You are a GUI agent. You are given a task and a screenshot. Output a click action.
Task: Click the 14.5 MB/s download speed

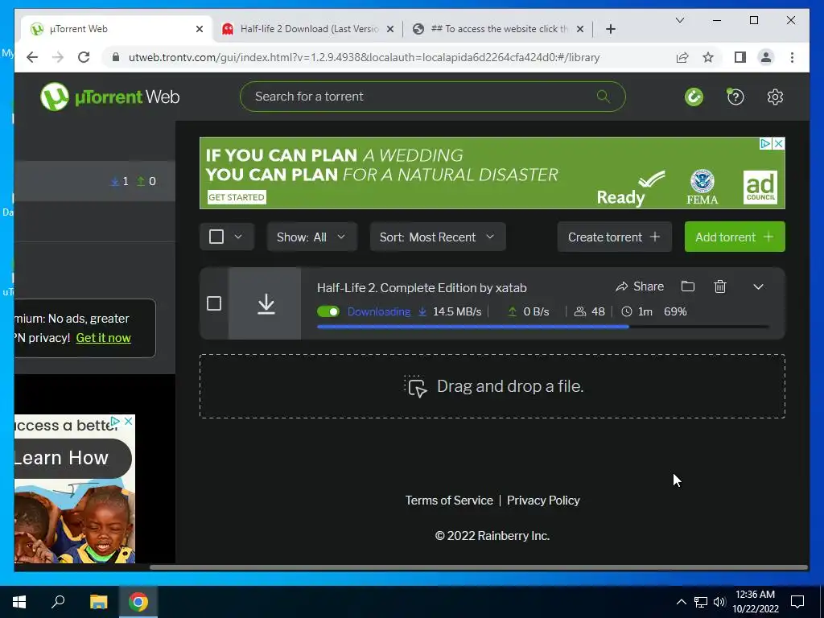tap(457, 311)
